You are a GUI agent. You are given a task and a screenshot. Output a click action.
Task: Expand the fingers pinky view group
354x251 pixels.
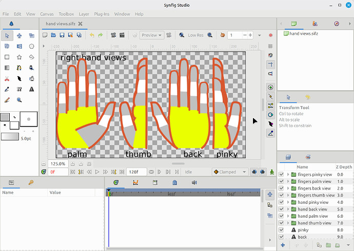(288, 174)
